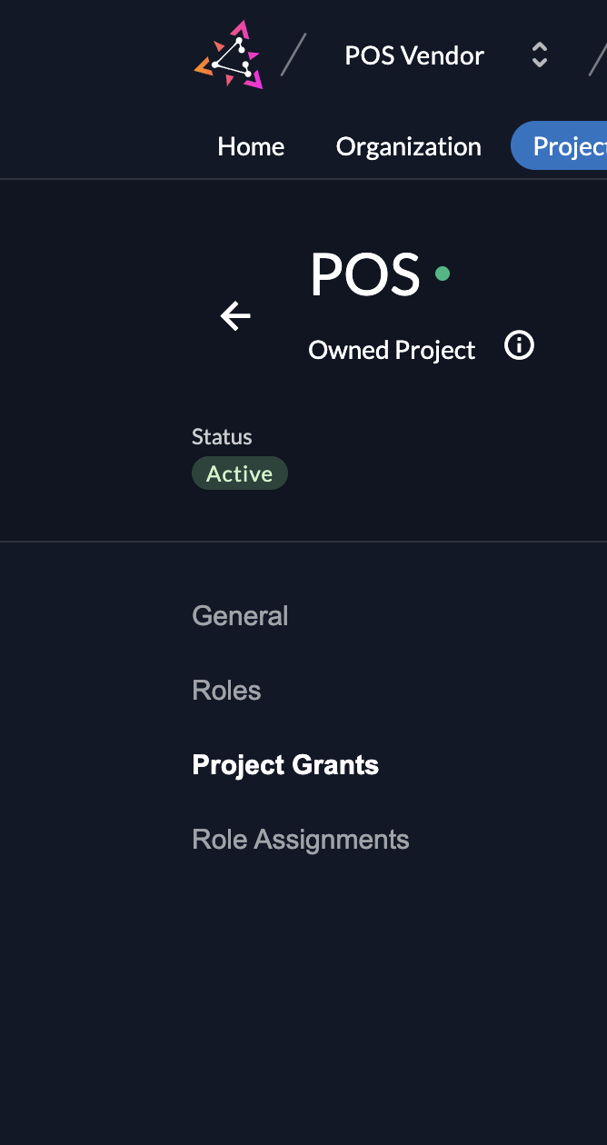Viewport: 607px width, 1145px height.
Task: Switch to the Organization tab
Action: pos(408,146)
